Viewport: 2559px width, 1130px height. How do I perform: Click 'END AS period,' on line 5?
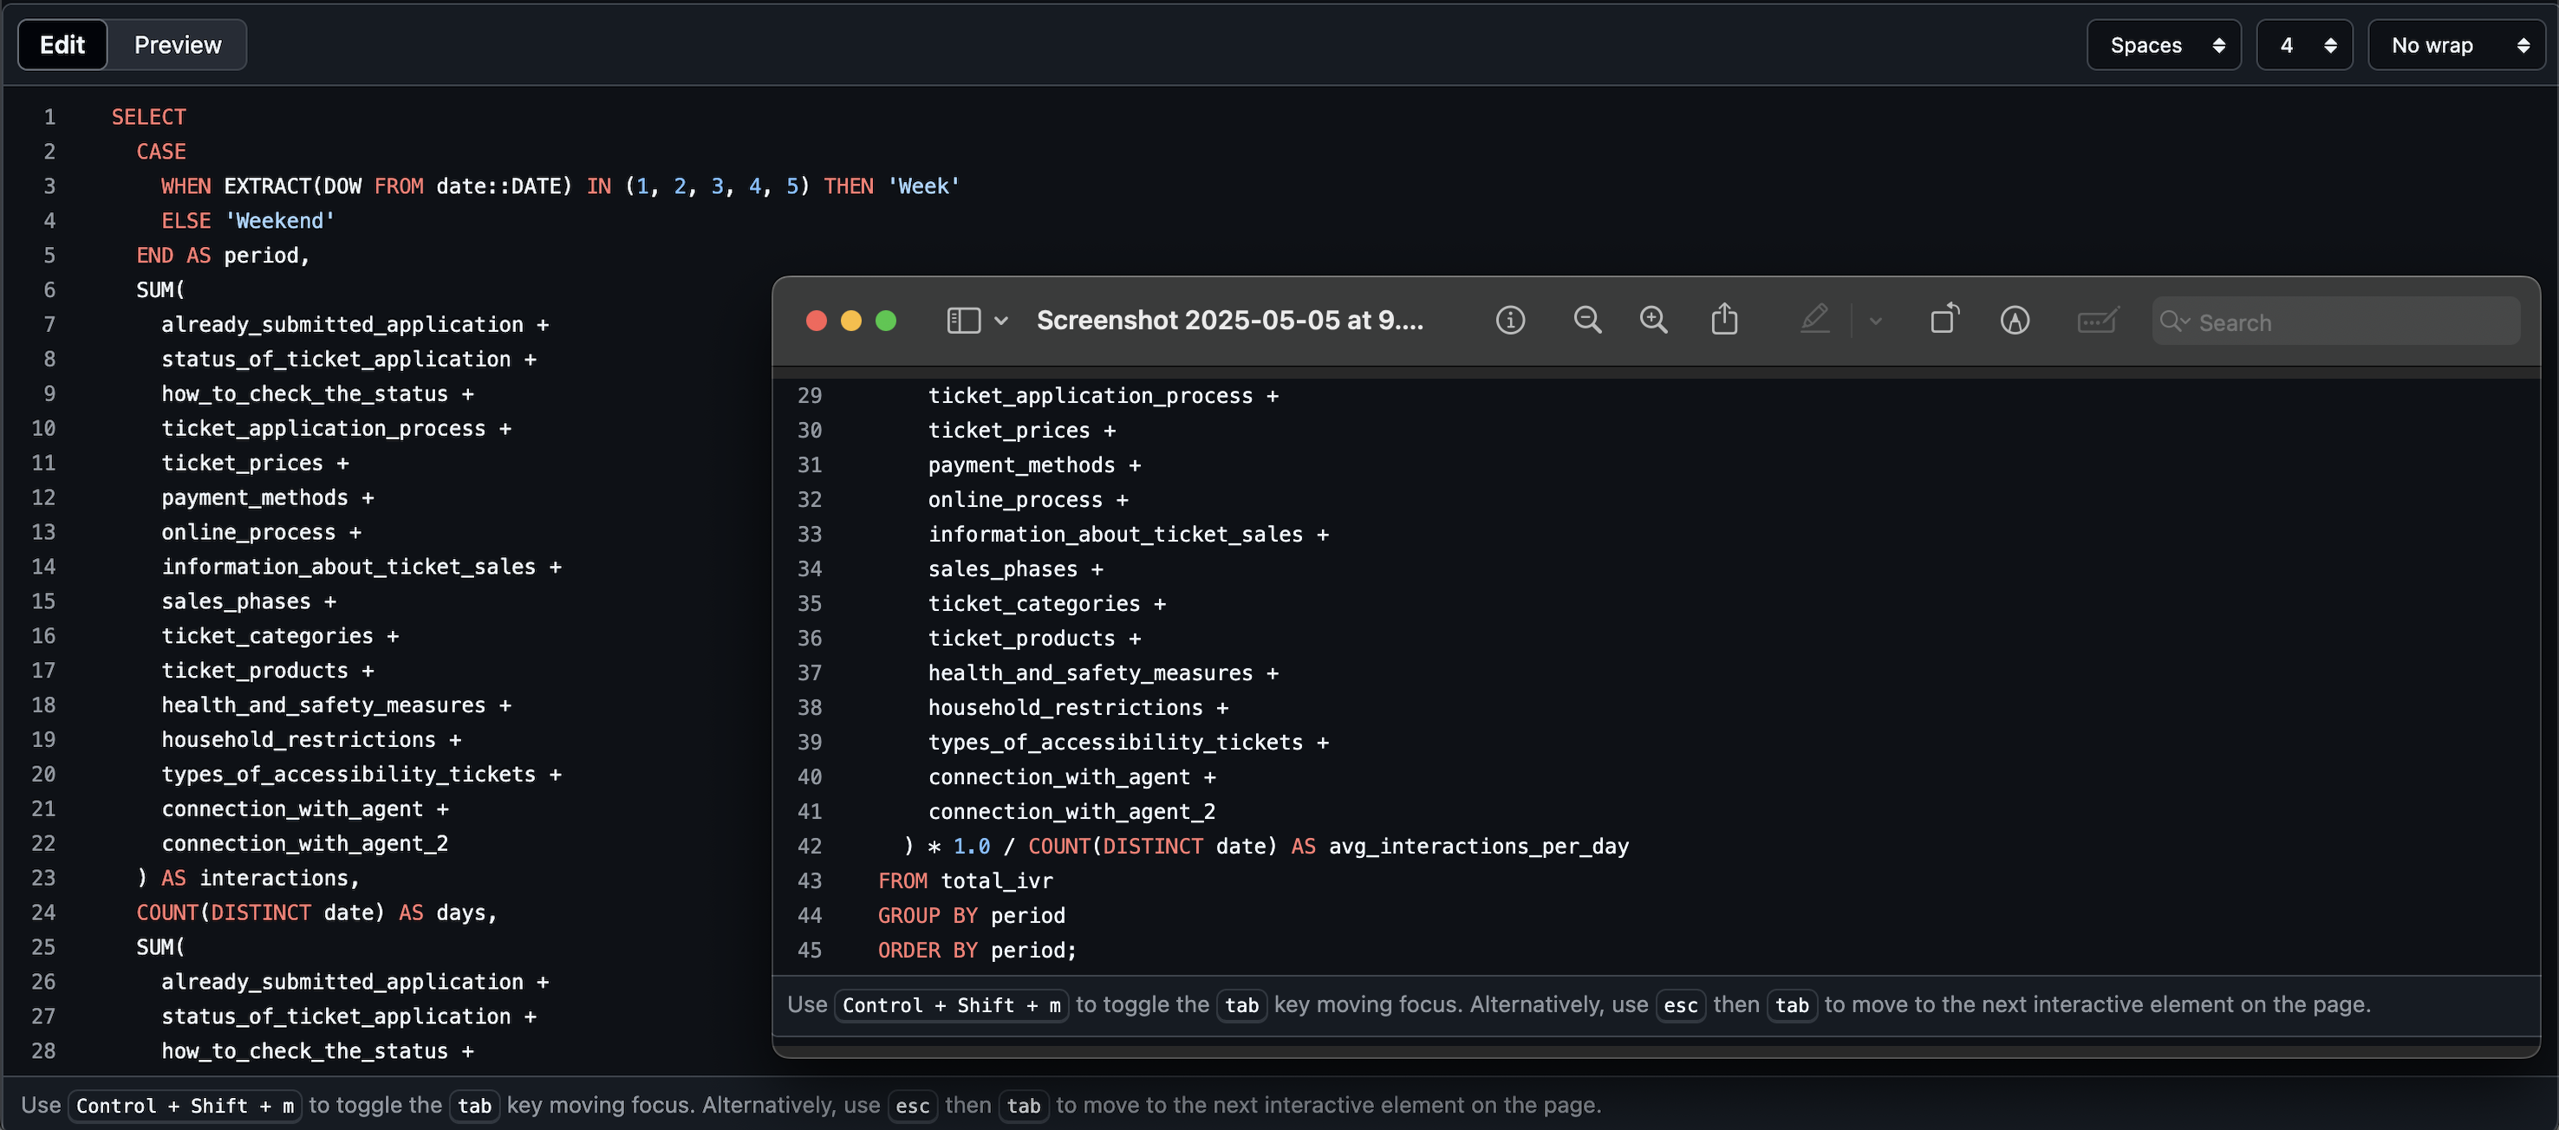click(223, 257)
